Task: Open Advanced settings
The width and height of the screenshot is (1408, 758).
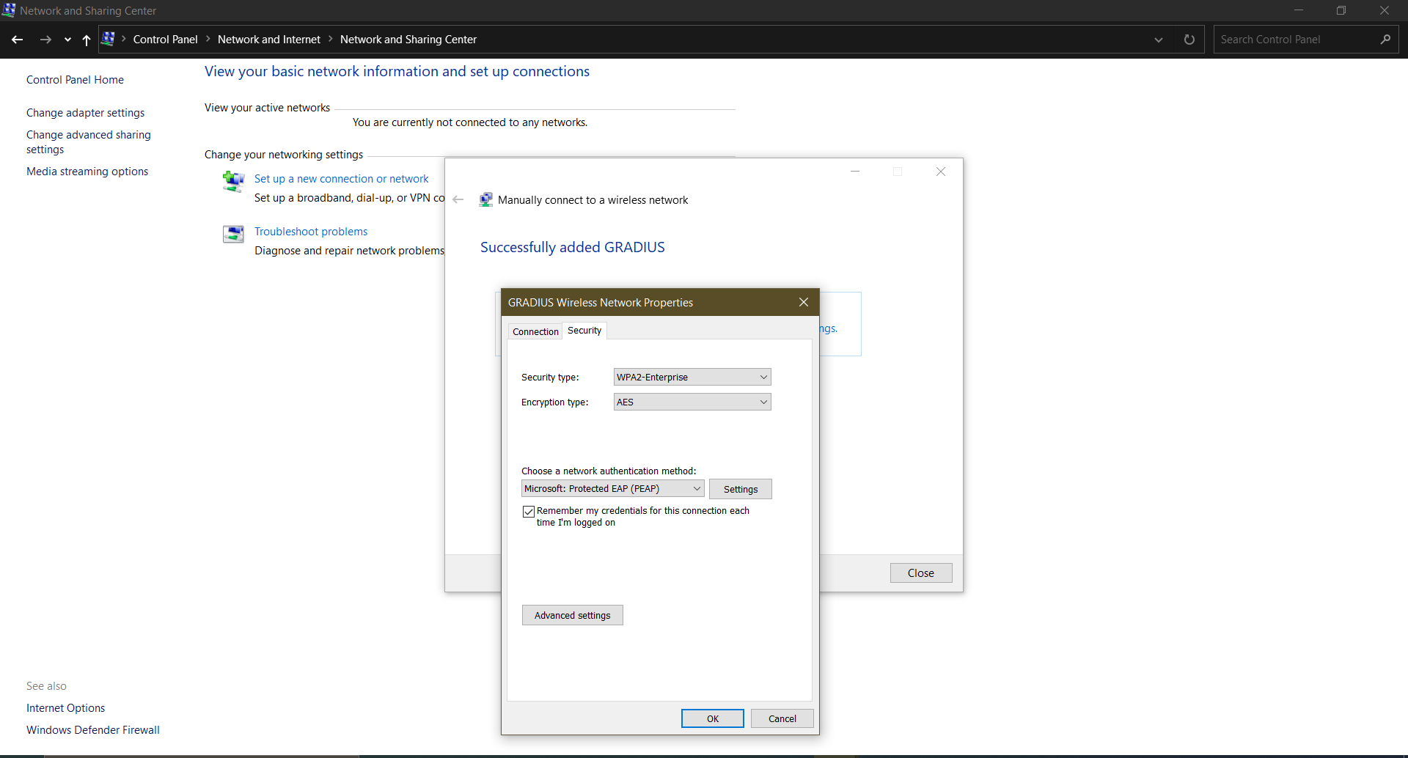Action: pyautogui.click(x=573, y=615)
